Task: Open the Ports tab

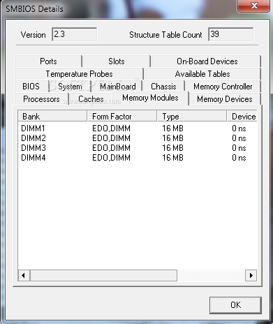Action: point(48,61)
